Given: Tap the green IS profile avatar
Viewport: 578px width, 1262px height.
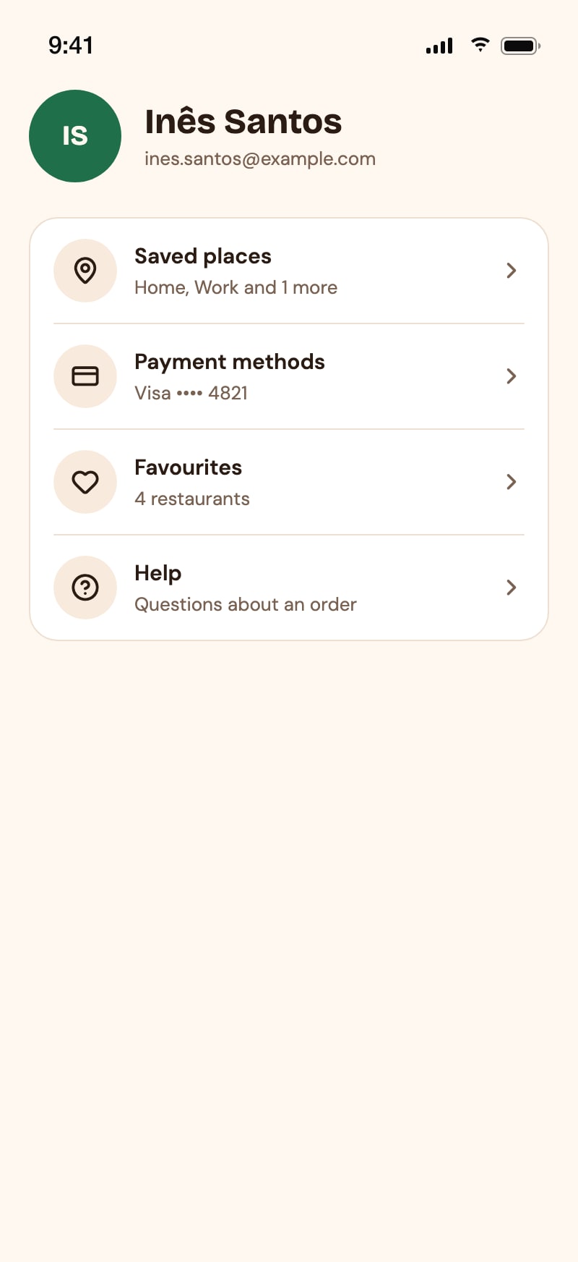Looking at the screenshot, I should (75, 136).
